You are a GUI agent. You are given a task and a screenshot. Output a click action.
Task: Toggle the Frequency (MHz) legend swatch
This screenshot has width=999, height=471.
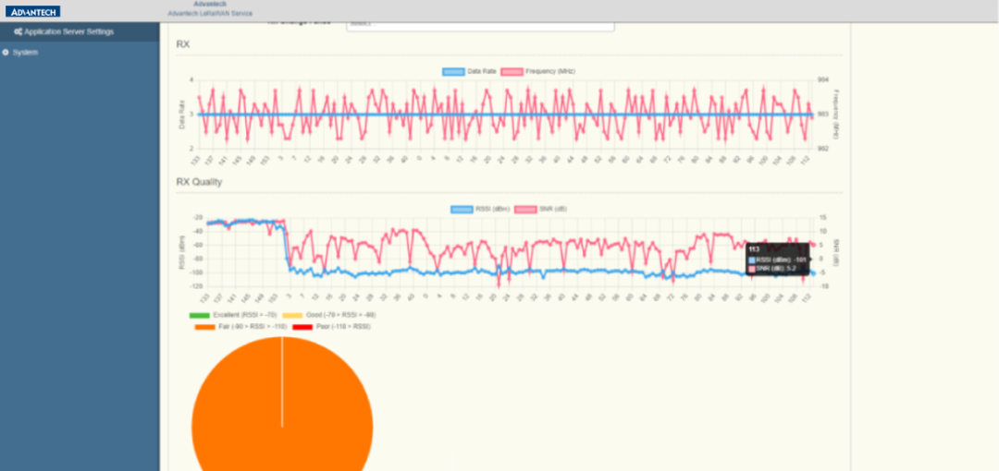pyautogui.click(x=512, y=71)
